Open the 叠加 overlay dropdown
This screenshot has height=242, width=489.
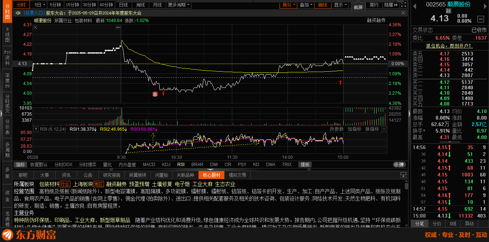pyautogui.click(x=306, y=5)
